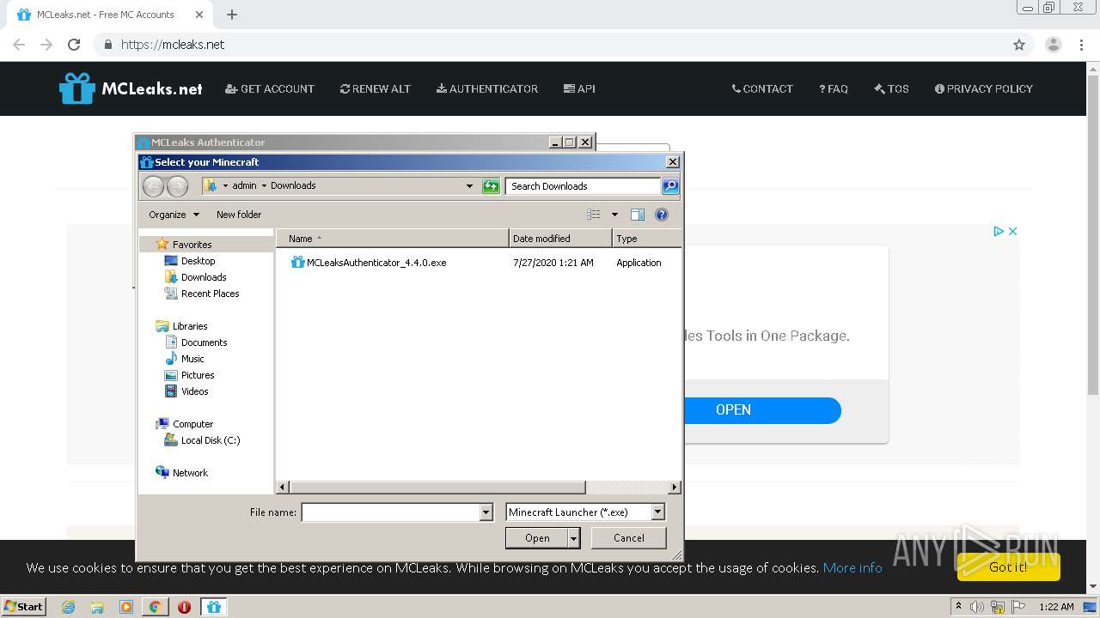Click the green refresh folder icon

tap(491, 186)
